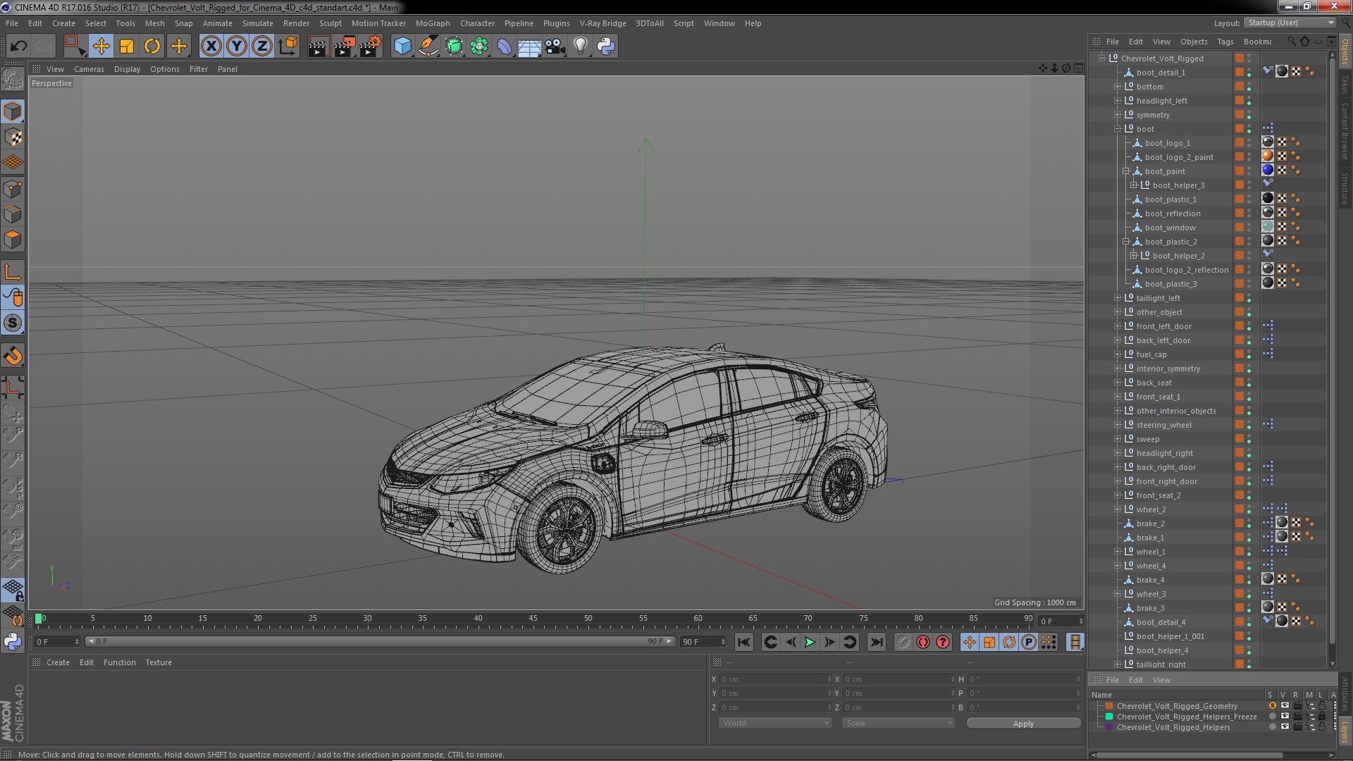Viewport: 1353px width, 761px height.
Task: Toggle Snap in left palette
Action: coord(13,323)
